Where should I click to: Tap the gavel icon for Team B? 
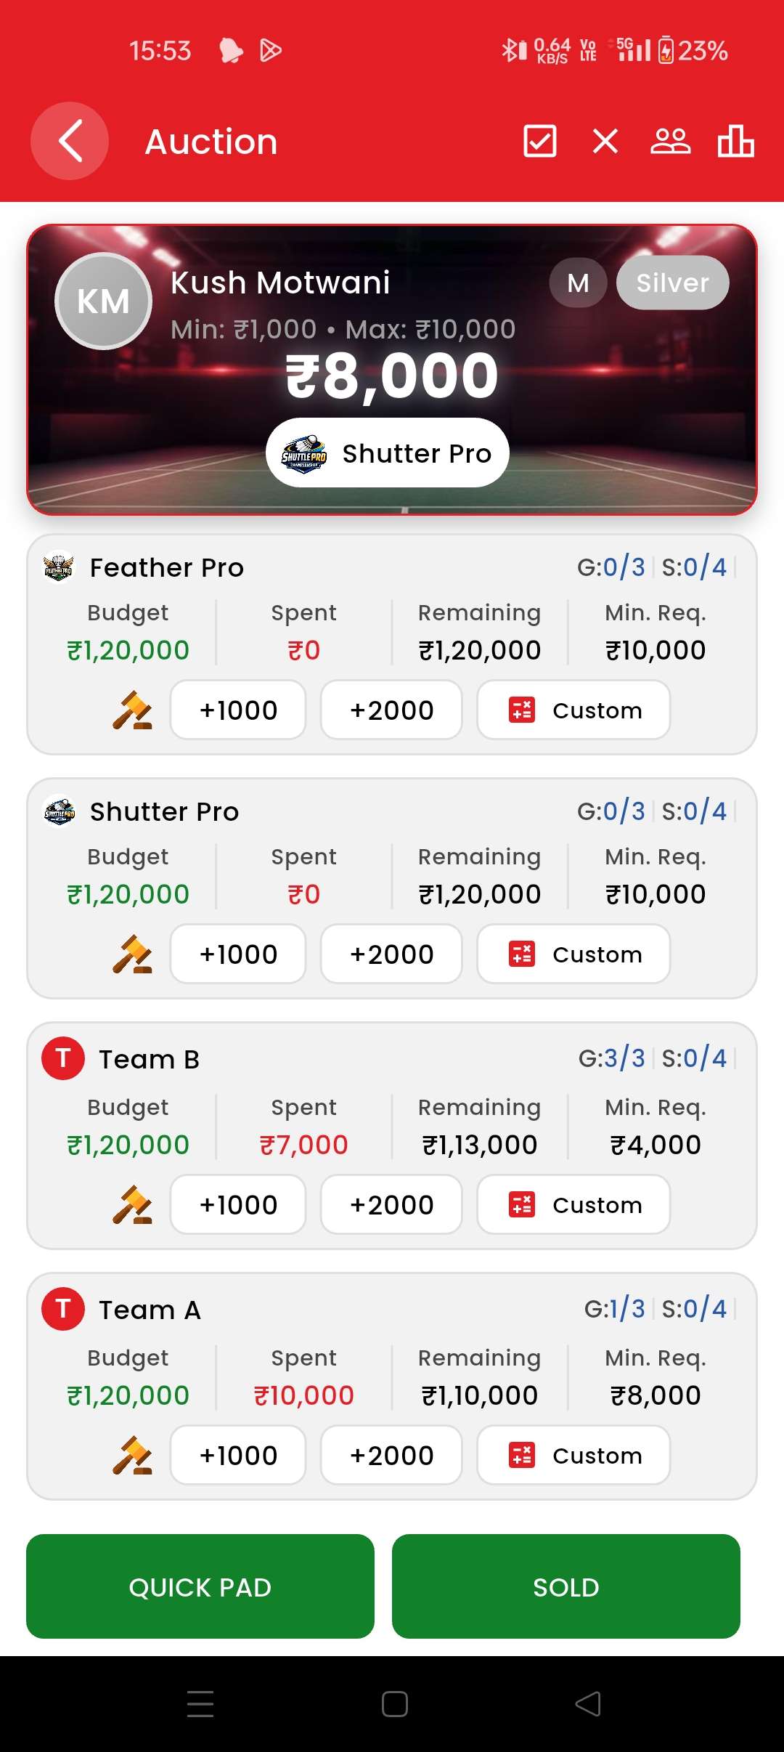132,1204
